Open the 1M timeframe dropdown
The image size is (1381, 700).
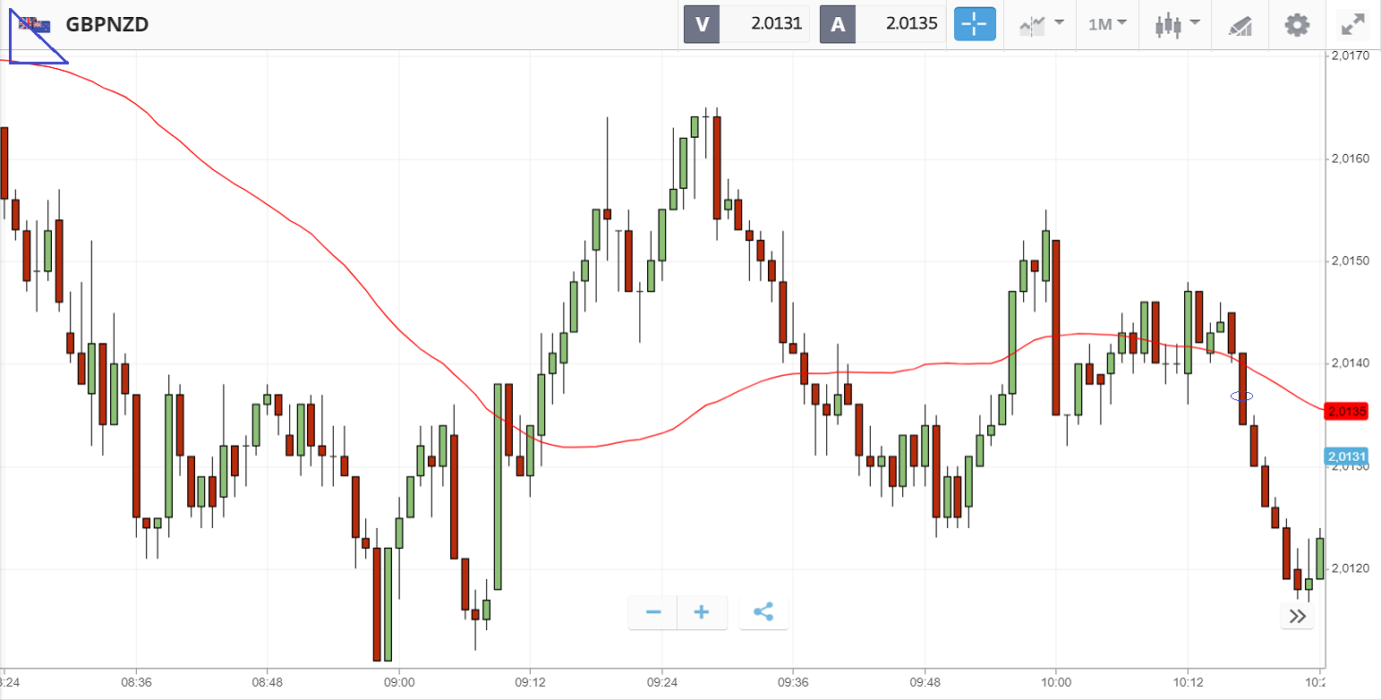[1107, 24]
